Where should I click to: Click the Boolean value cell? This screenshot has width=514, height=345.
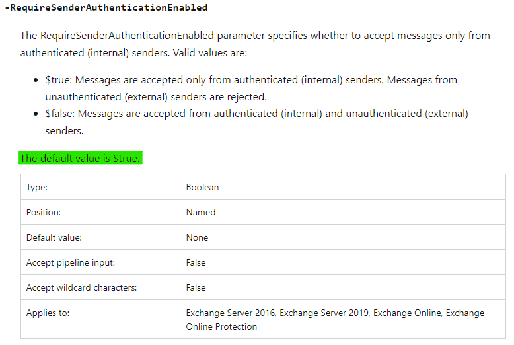click(x=202, y=187)
